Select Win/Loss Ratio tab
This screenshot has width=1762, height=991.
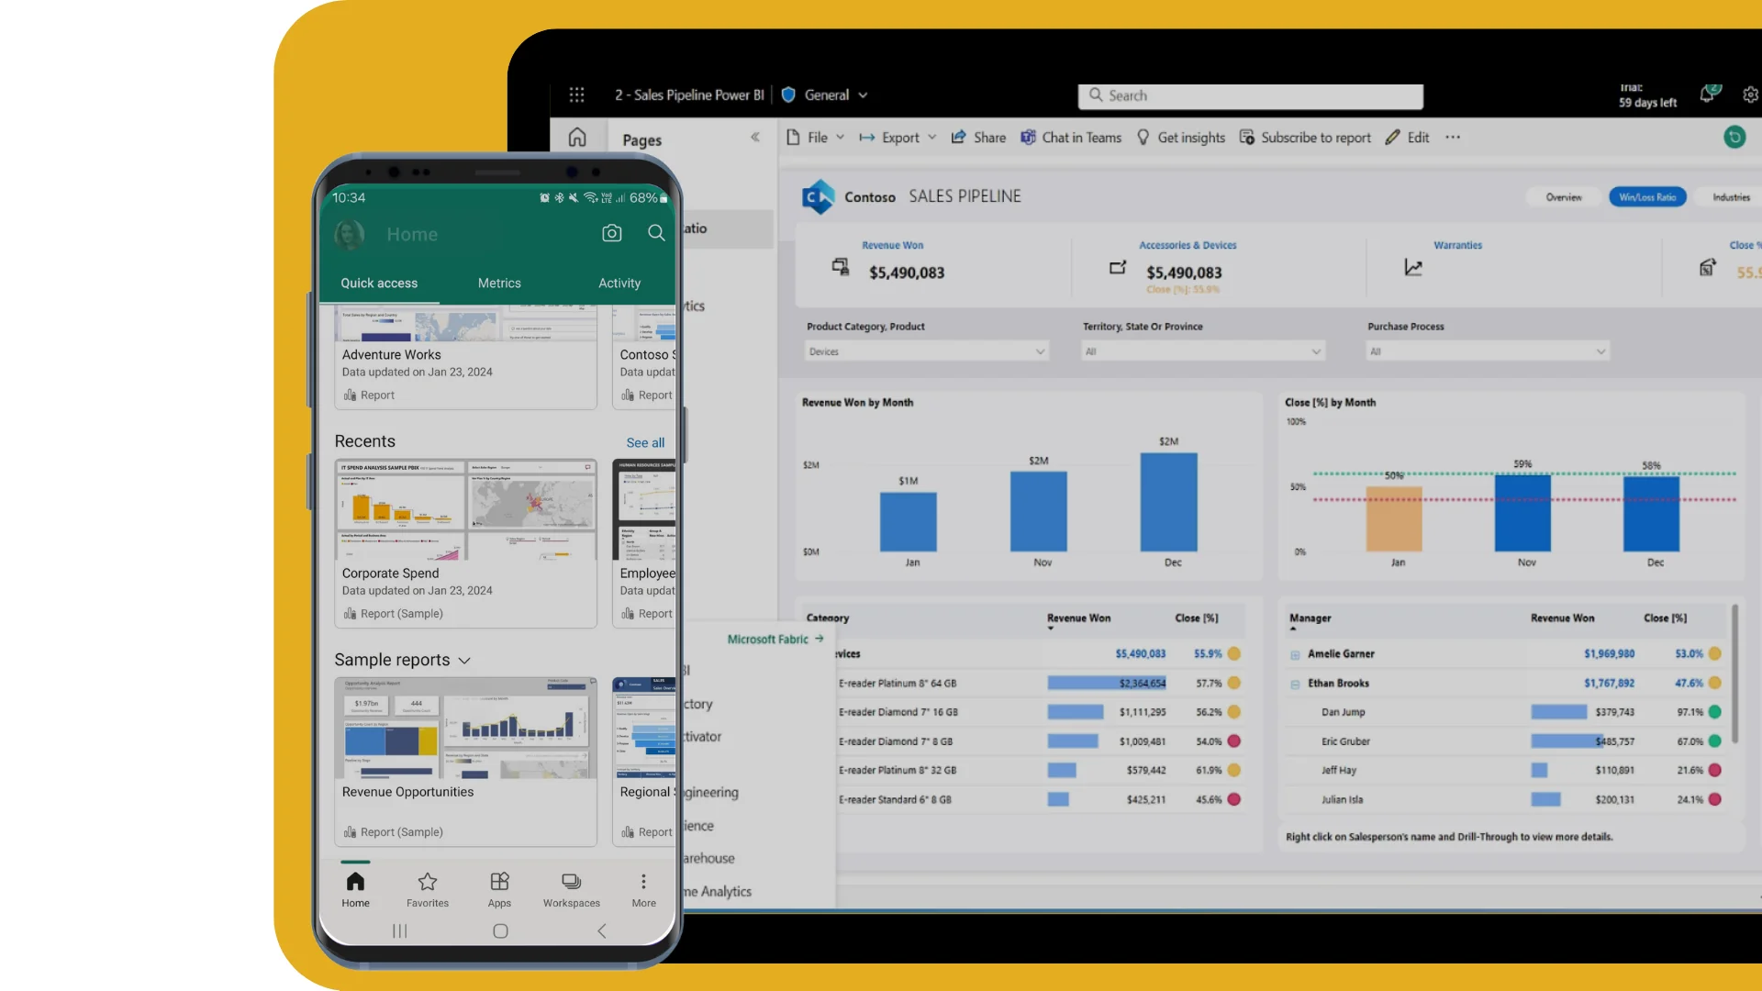point(1645,197)
